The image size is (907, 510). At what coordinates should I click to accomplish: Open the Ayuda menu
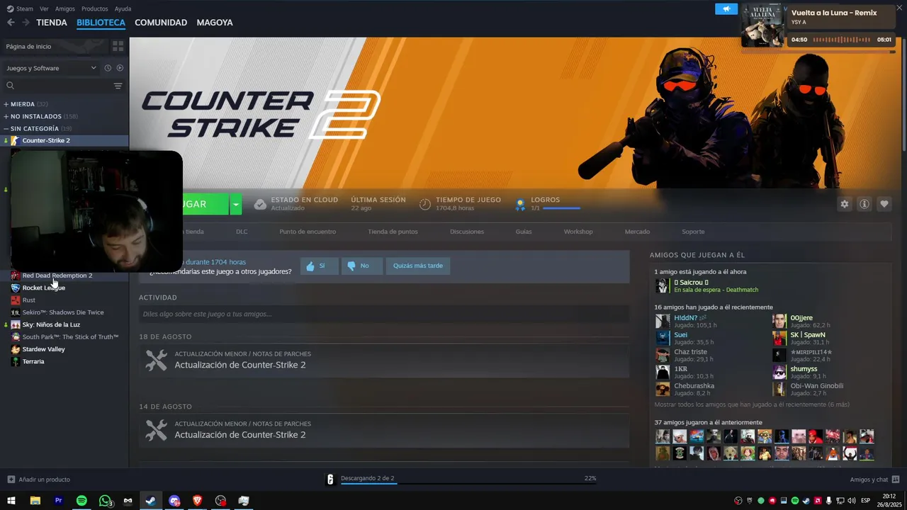point(123,8)
